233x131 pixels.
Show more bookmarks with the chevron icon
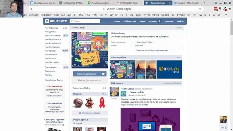point(226,15)
